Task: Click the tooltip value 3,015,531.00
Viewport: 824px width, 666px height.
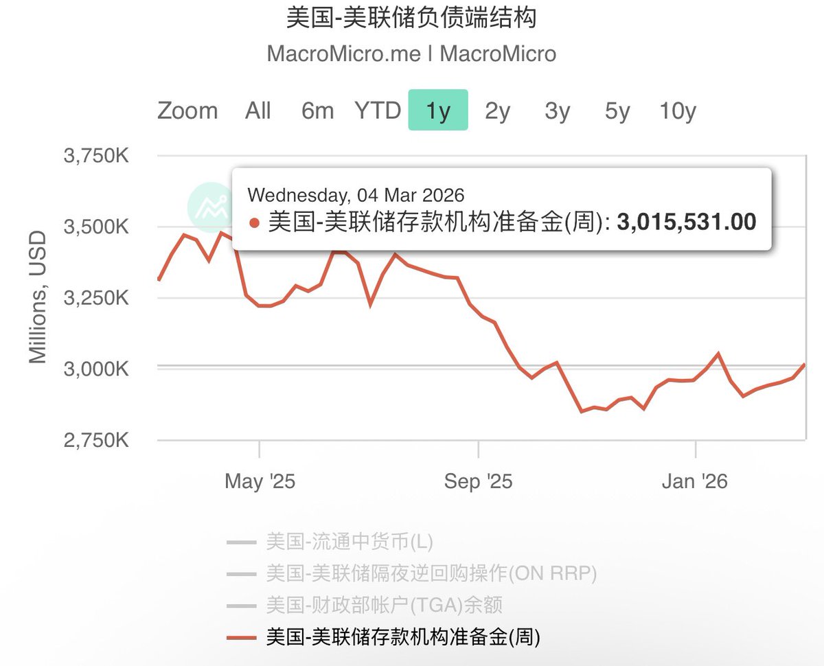Action: pos(687,222)
